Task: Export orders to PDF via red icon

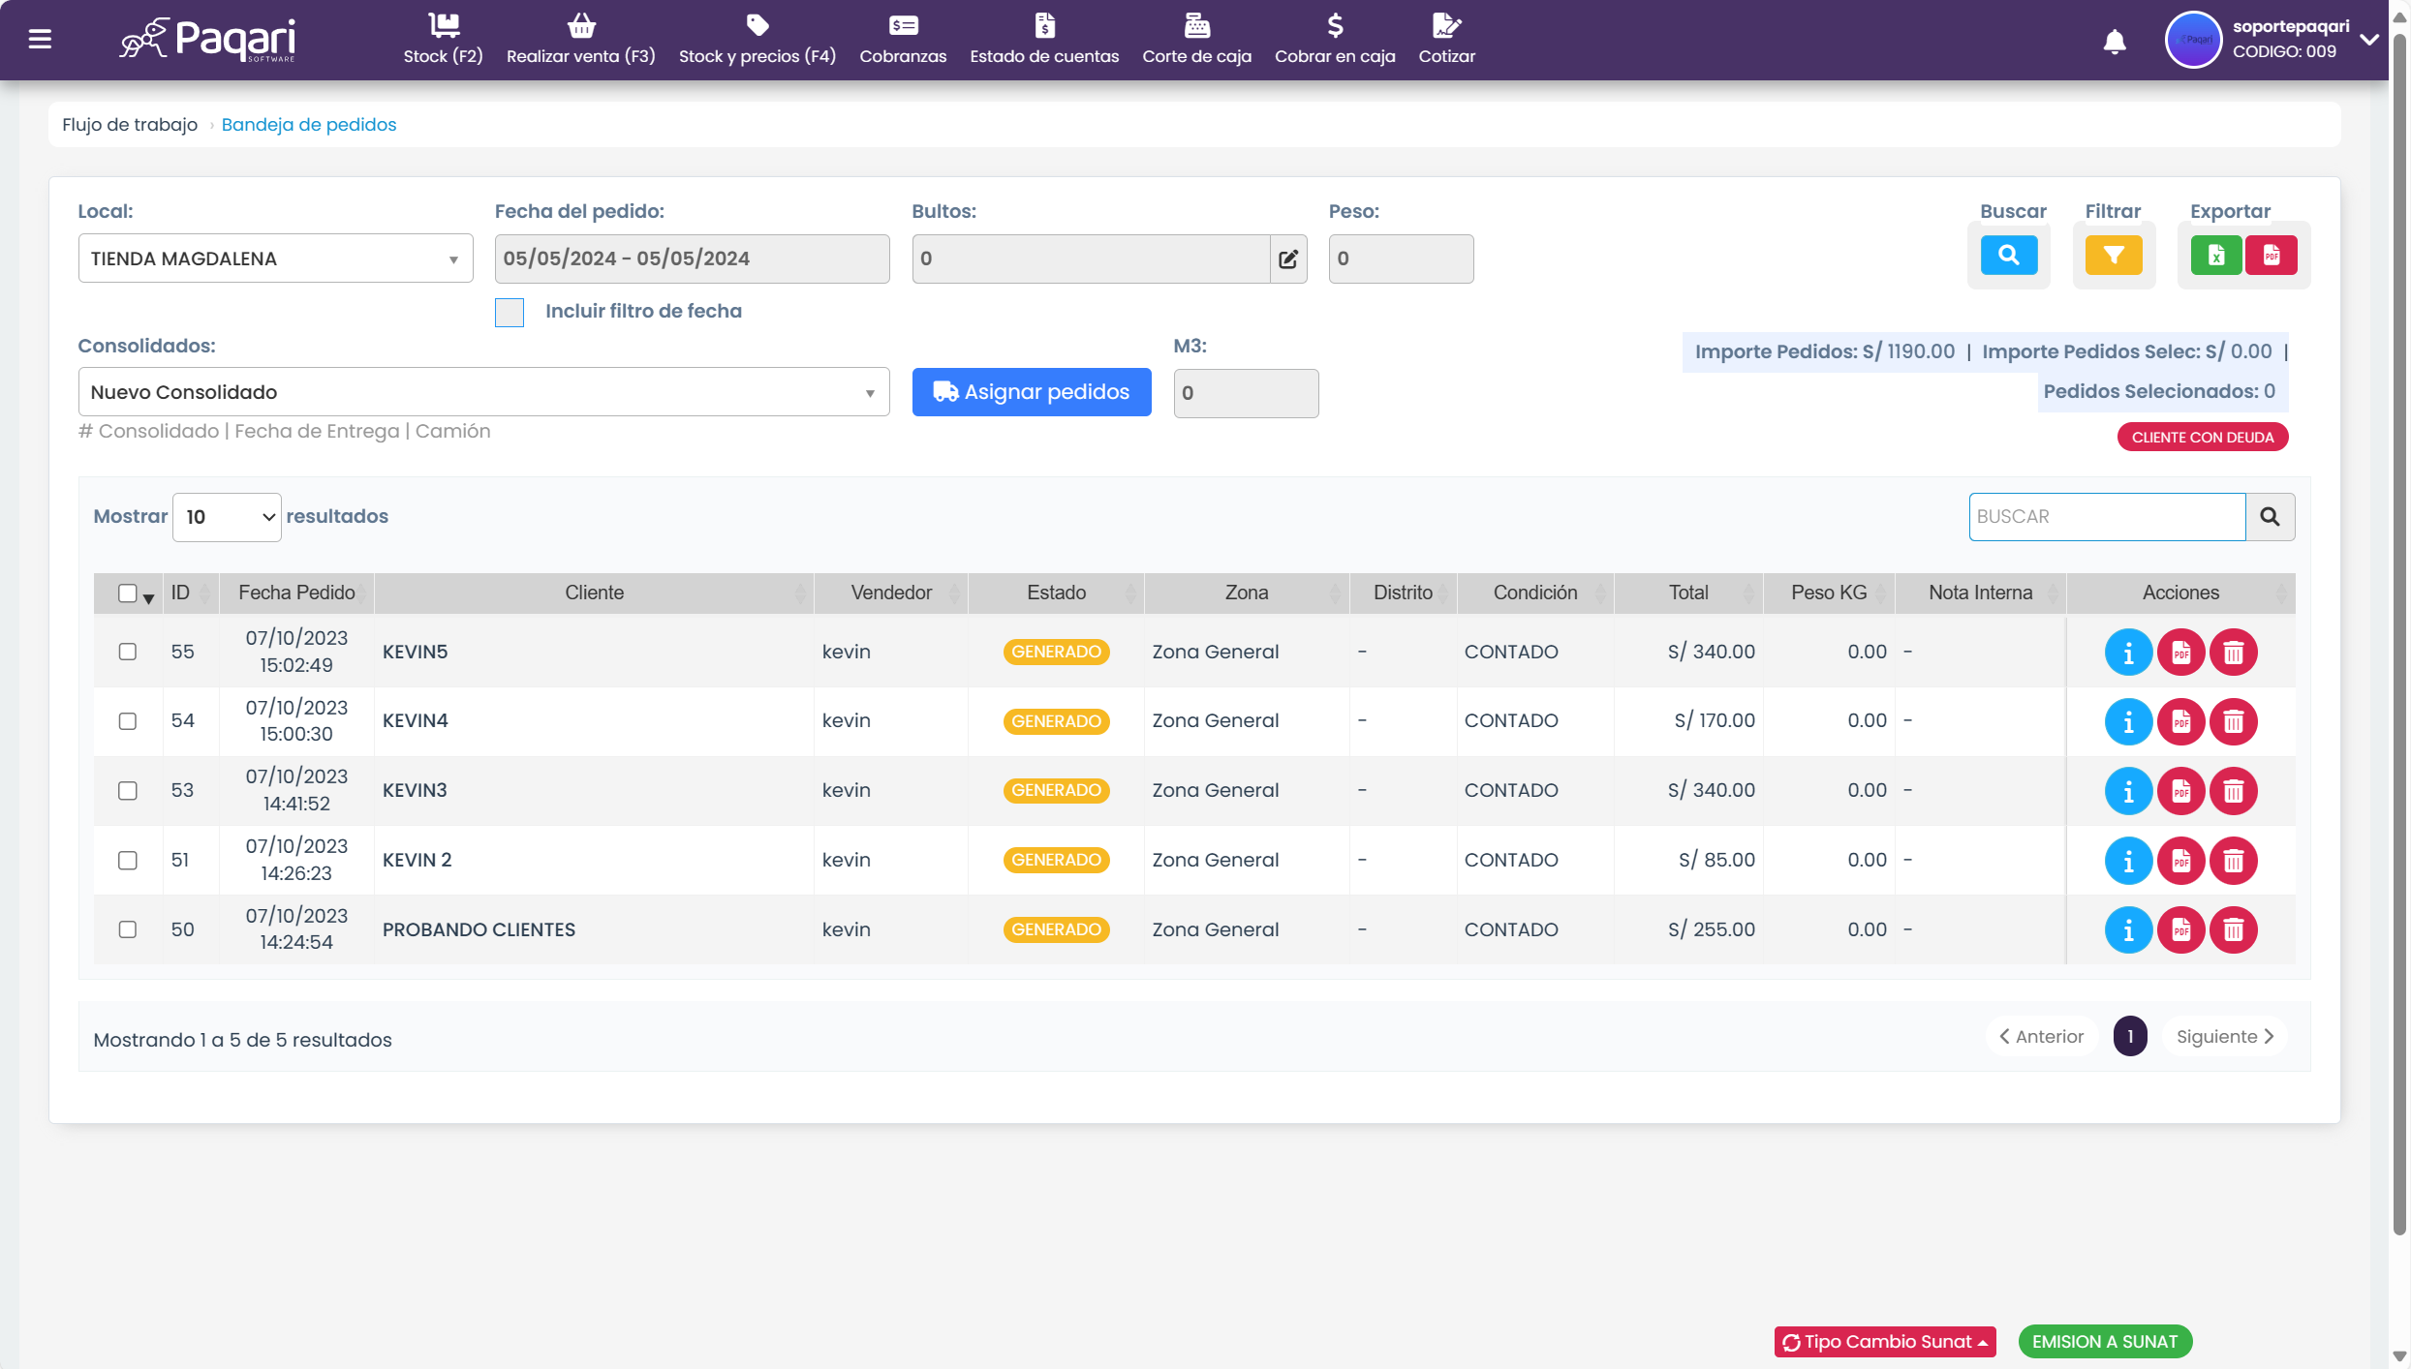Action: [x=2271, y=256]
